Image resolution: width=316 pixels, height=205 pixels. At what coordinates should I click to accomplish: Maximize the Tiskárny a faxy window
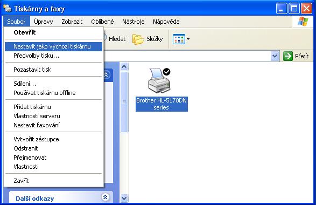(294, 9)
